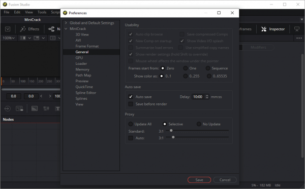Screen dimensions: 305x189
Task: Click the Auto proxy slider handle
Action: click(173, 137)
